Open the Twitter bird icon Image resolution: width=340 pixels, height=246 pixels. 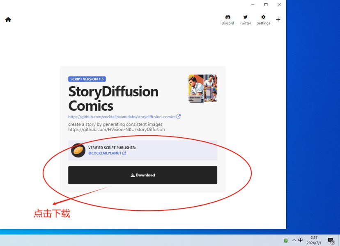coord(246,17)
